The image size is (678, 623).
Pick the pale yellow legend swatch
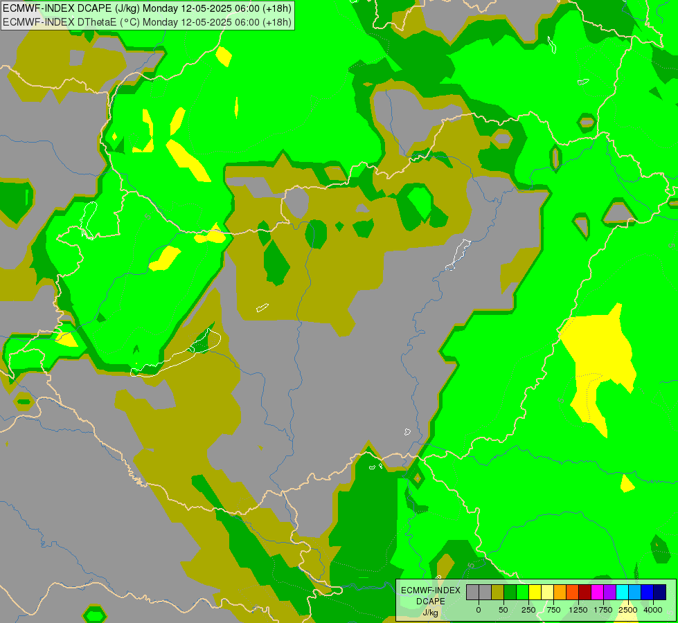pos(547,592)
